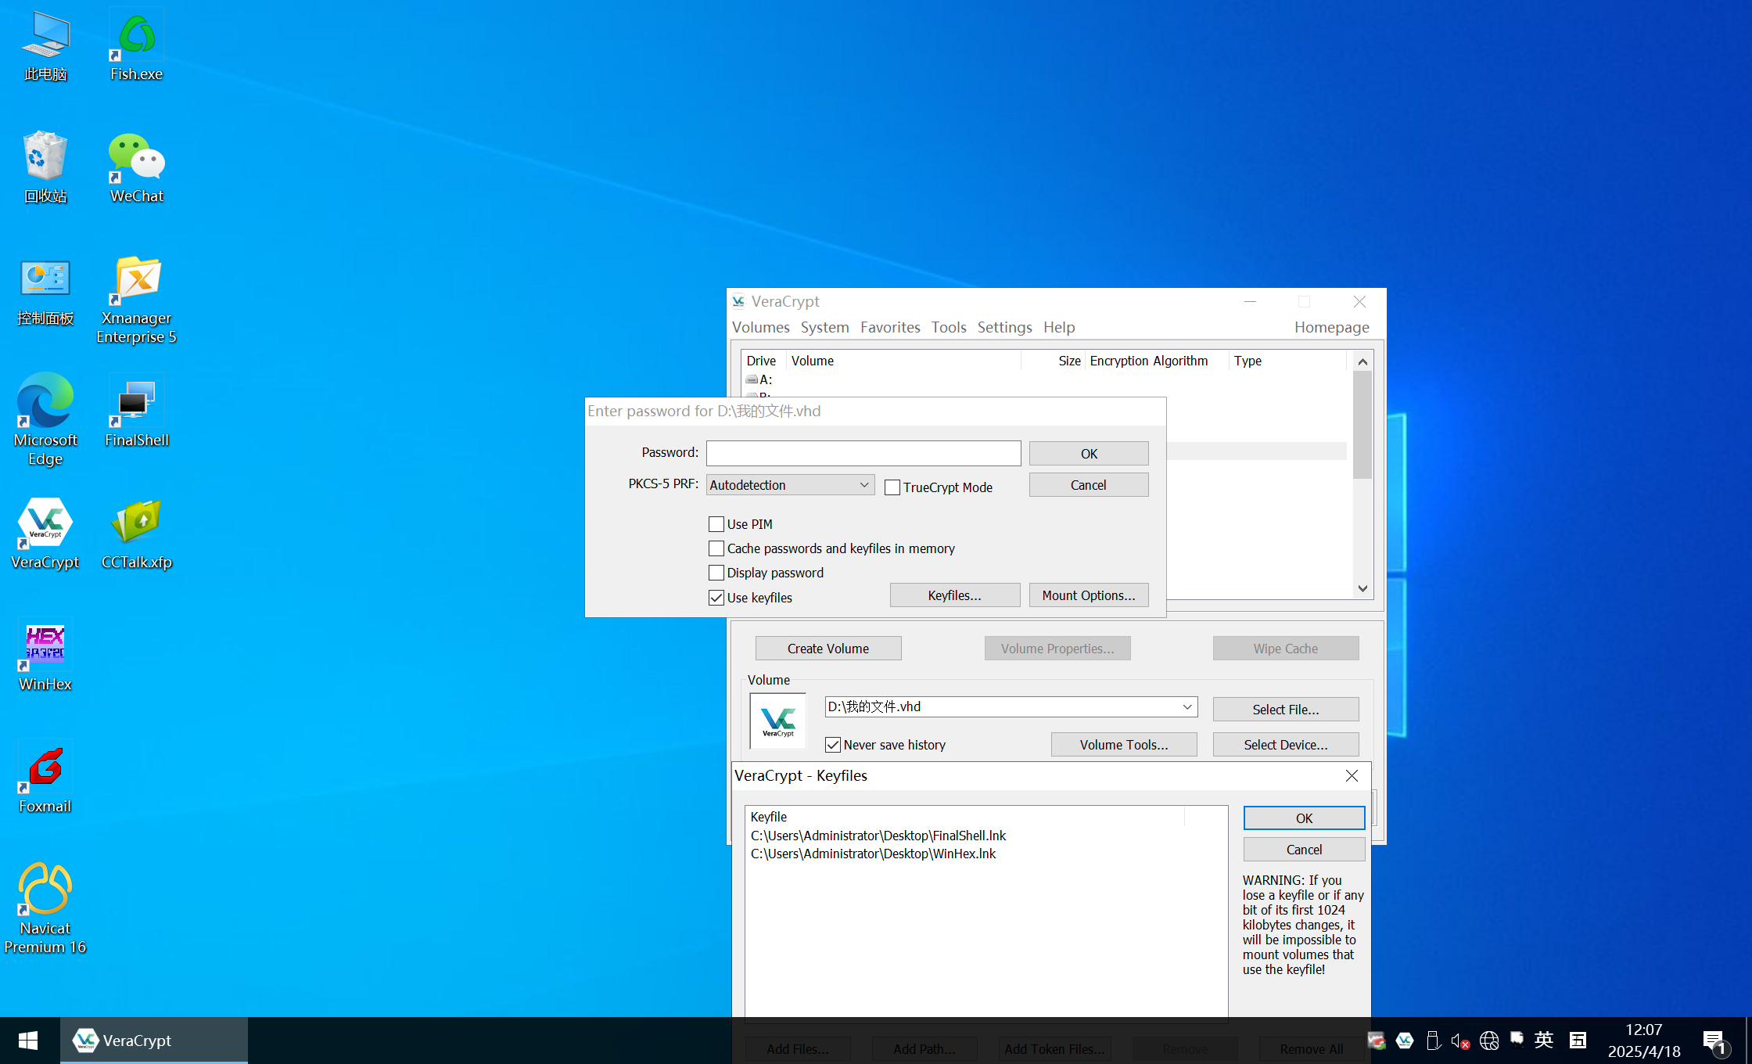Select Xmanager Enterprise 5 shortcut
The height and width of the screenshot is (1064, 1752).
136,300
